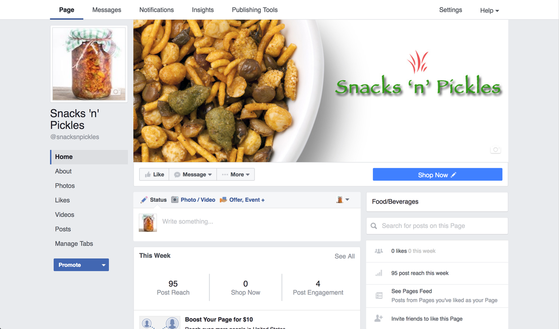Expand the More options menu
559x329 pixels.
(236, 175)
